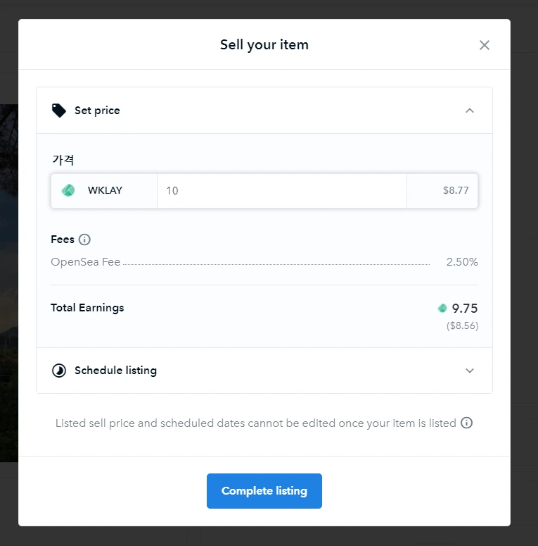Click the Set price header text
538x546 pixels.
[x=97, y=111]
